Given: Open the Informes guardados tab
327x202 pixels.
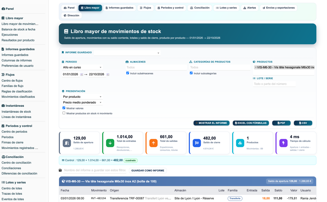Looking at the screenshot, I should 120,8.
